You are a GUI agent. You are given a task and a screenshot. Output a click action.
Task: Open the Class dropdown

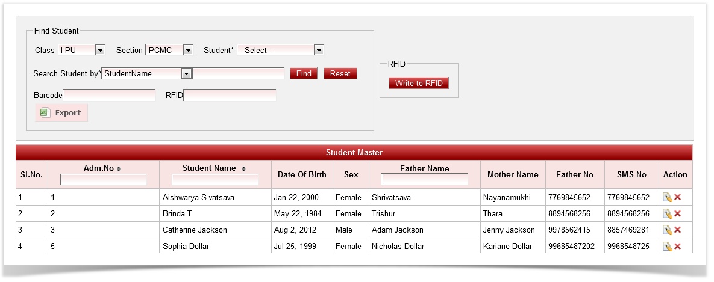(100, 51)
